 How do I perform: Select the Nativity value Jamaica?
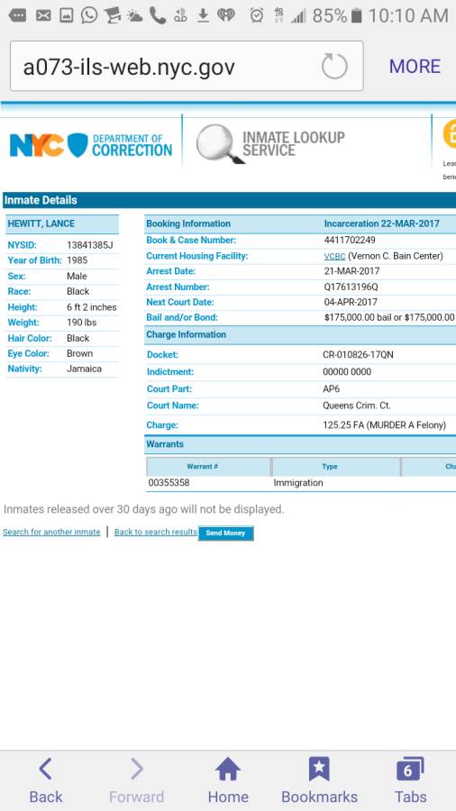[85, 369]
